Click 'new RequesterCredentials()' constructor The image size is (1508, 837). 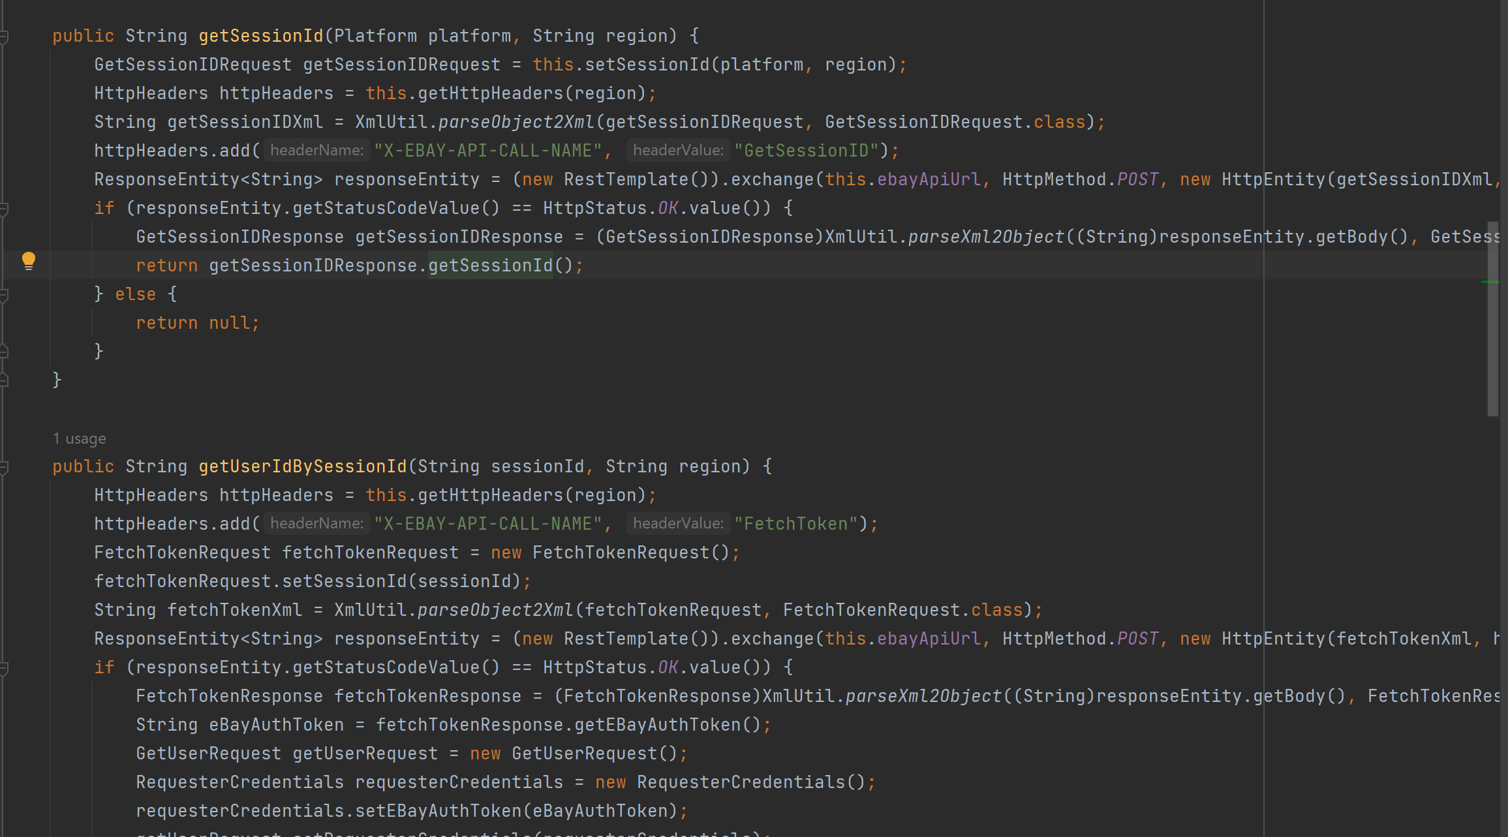tap(730, 782)
